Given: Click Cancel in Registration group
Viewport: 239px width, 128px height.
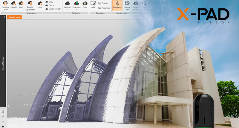Looking at the screenshot, I should point(50,5).
